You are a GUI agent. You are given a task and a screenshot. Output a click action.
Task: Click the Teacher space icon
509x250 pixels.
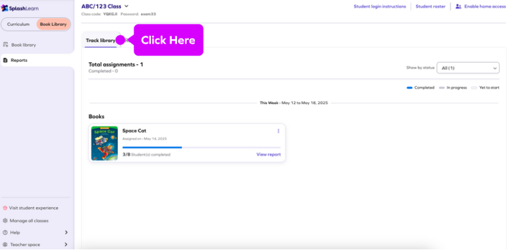(x=5, y=245)
